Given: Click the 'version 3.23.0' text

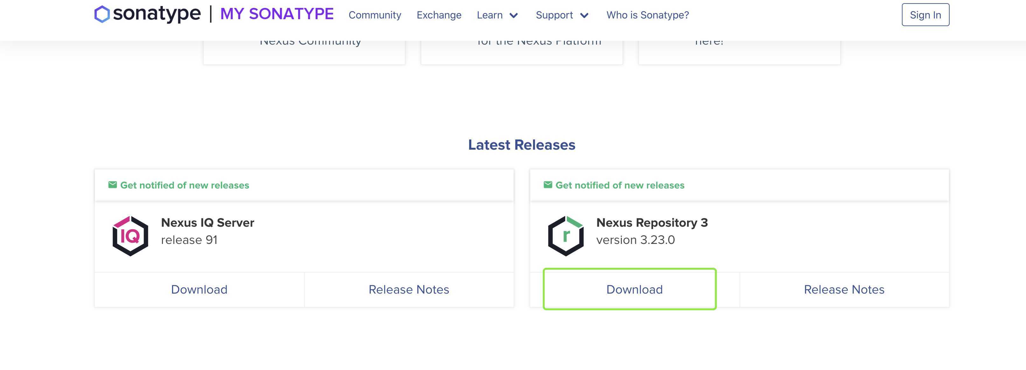Looking at the screenshot, I should click(636, 240).
